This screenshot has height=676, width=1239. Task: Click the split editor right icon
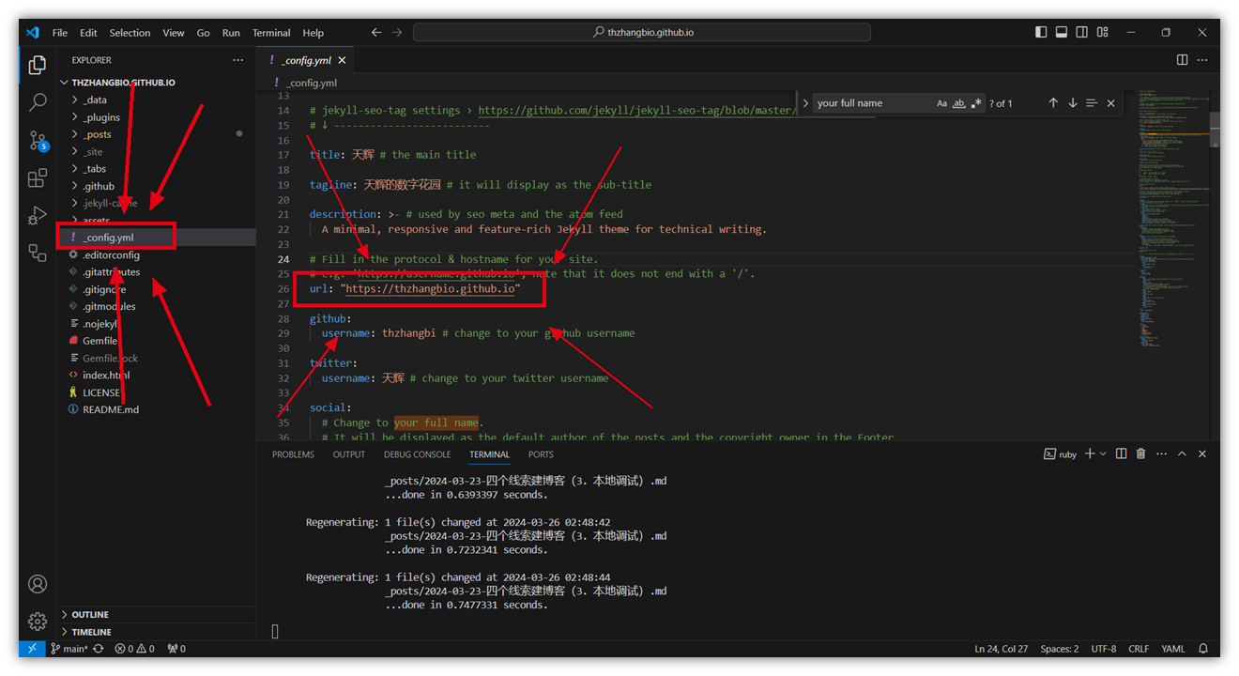tap(1182, 60)
